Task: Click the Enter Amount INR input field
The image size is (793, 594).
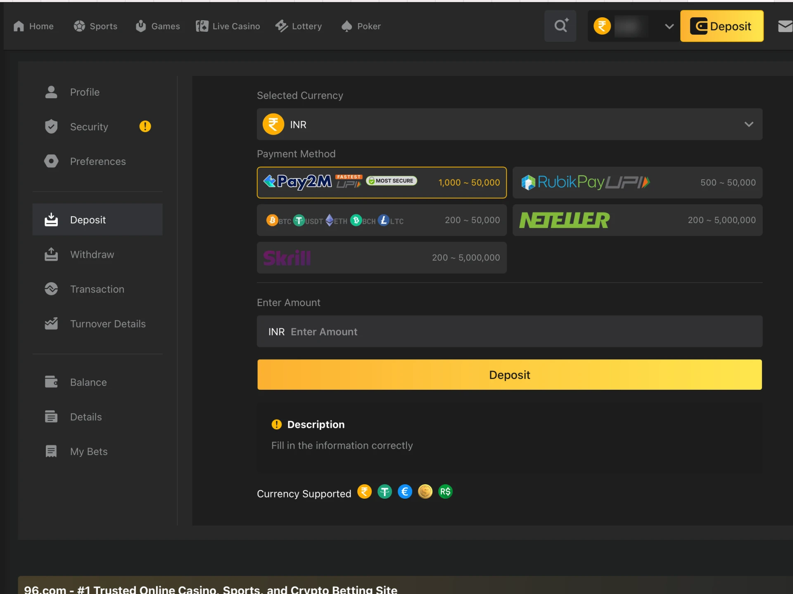Action: 509,331
